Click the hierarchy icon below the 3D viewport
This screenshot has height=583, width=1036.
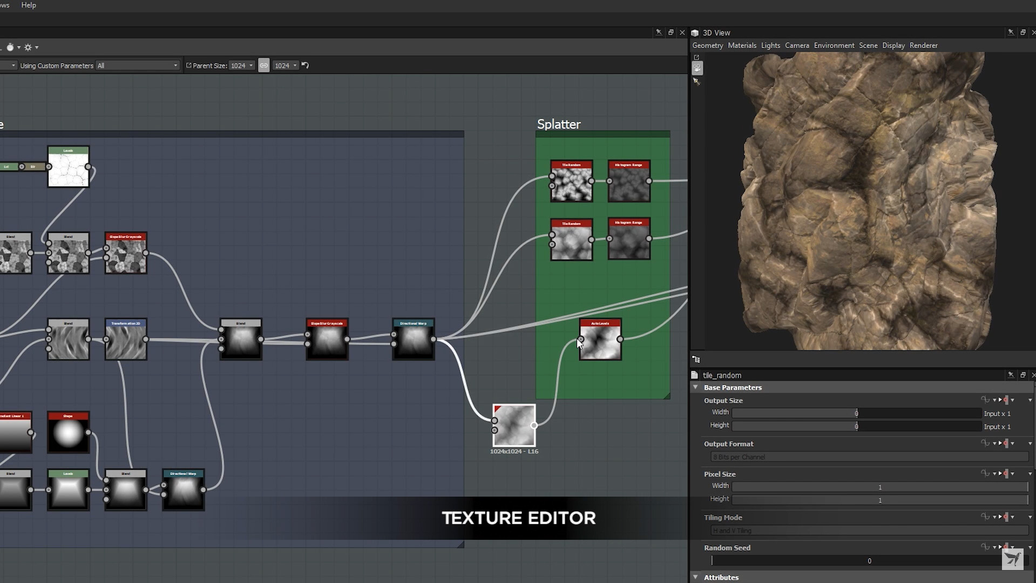(x=696, y=360)
